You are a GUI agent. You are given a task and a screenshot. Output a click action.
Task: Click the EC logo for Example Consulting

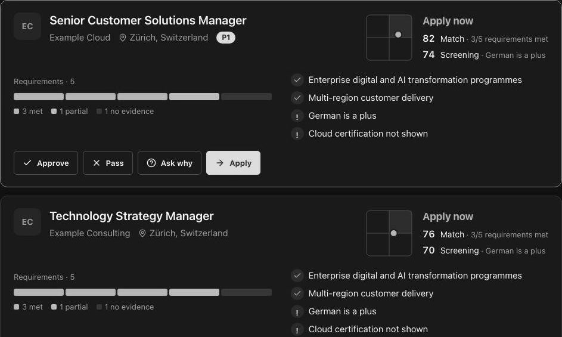tap(27, 222)
